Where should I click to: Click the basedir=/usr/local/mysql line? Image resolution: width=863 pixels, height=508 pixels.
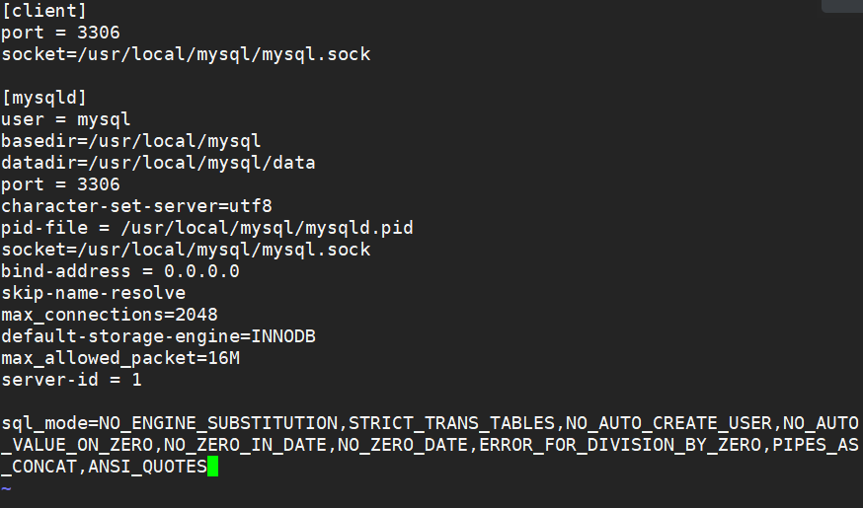coord(130,141)
